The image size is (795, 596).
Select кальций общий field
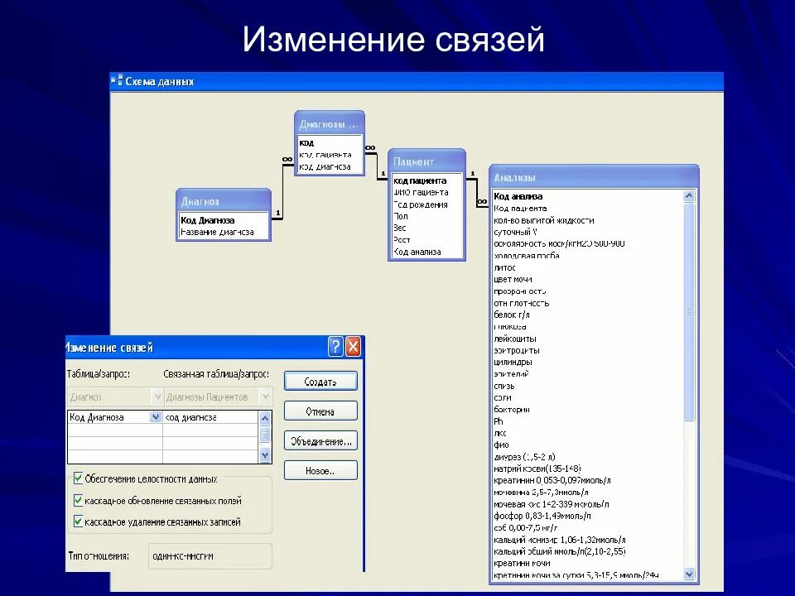tap(559, 551)
